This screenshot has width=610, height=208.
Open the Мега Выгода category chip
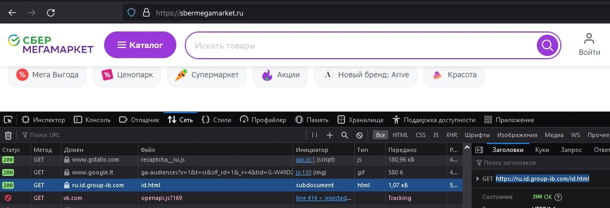pos(47,75)
